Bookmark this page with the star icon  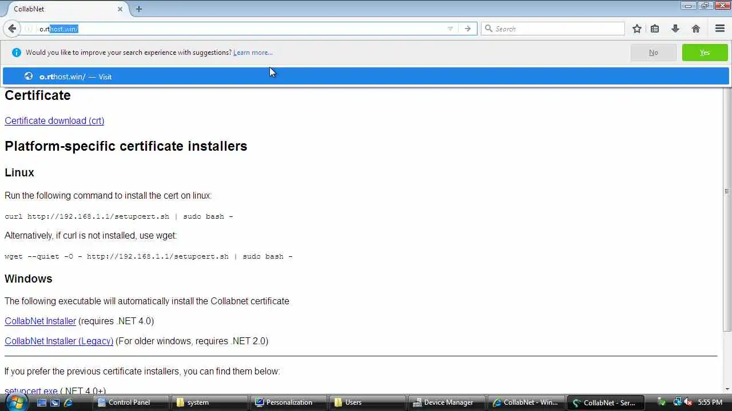[x=637, y=29]
